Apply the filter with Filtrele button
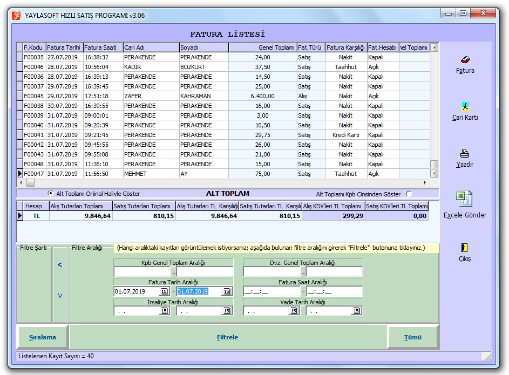 point(227,337)
